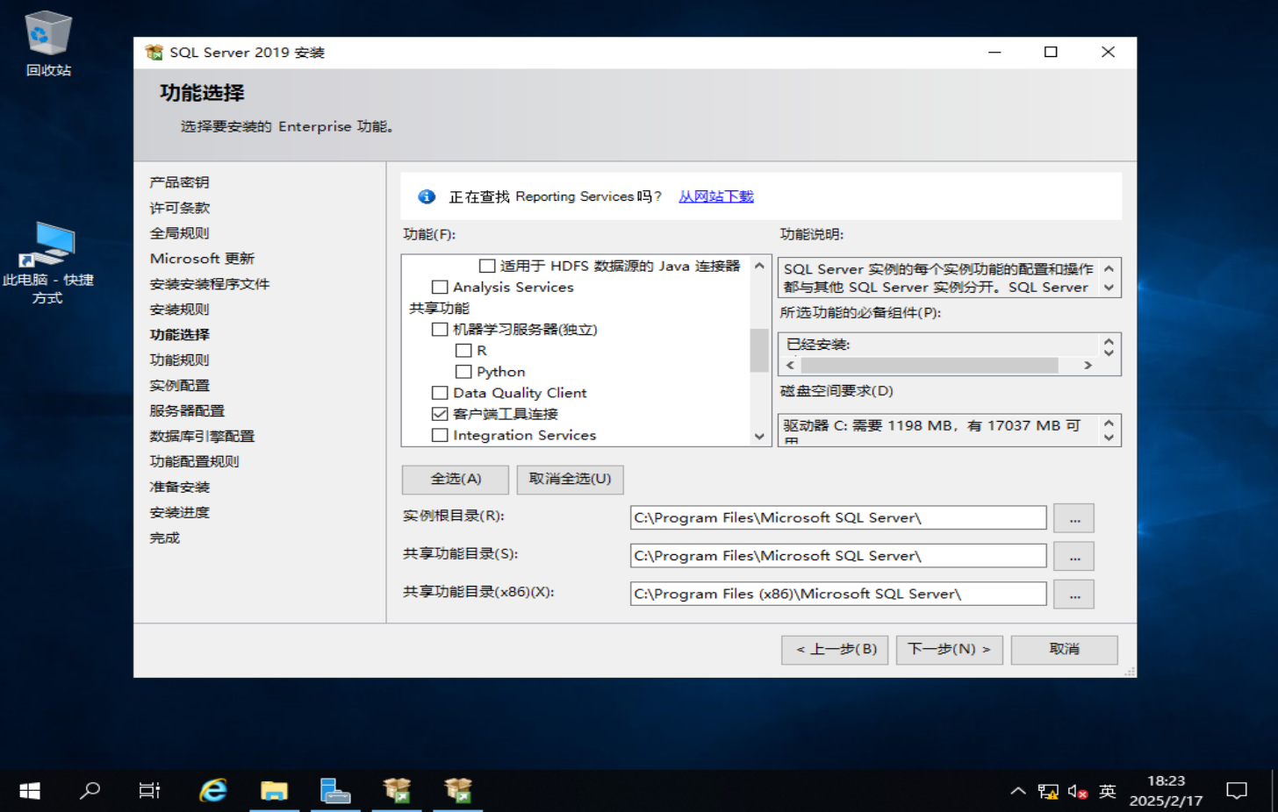Click the SQL Server setup title bar icon
Screen dimensions: 1278x812
154,53
